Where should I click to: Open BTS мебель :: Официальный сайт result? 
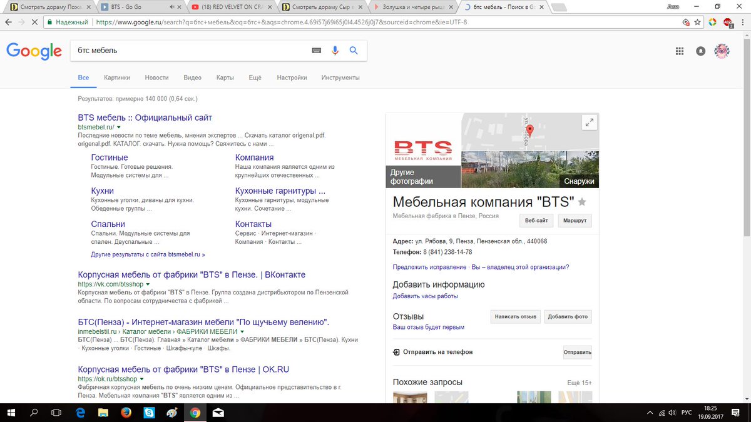point(145,118)
